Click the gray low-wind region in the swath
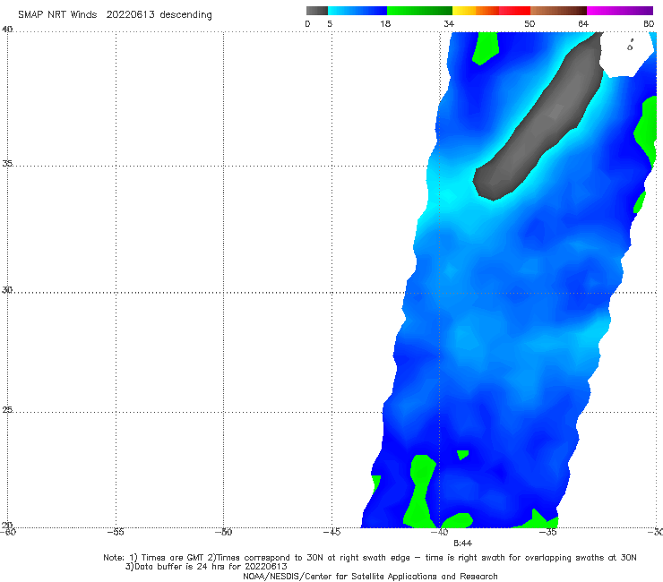This screenshot has height=582, width=663. 539,123
